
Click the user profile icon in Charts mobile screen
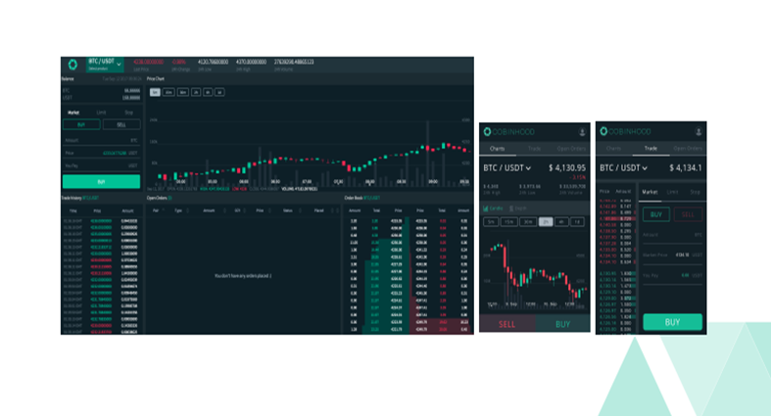582,131
